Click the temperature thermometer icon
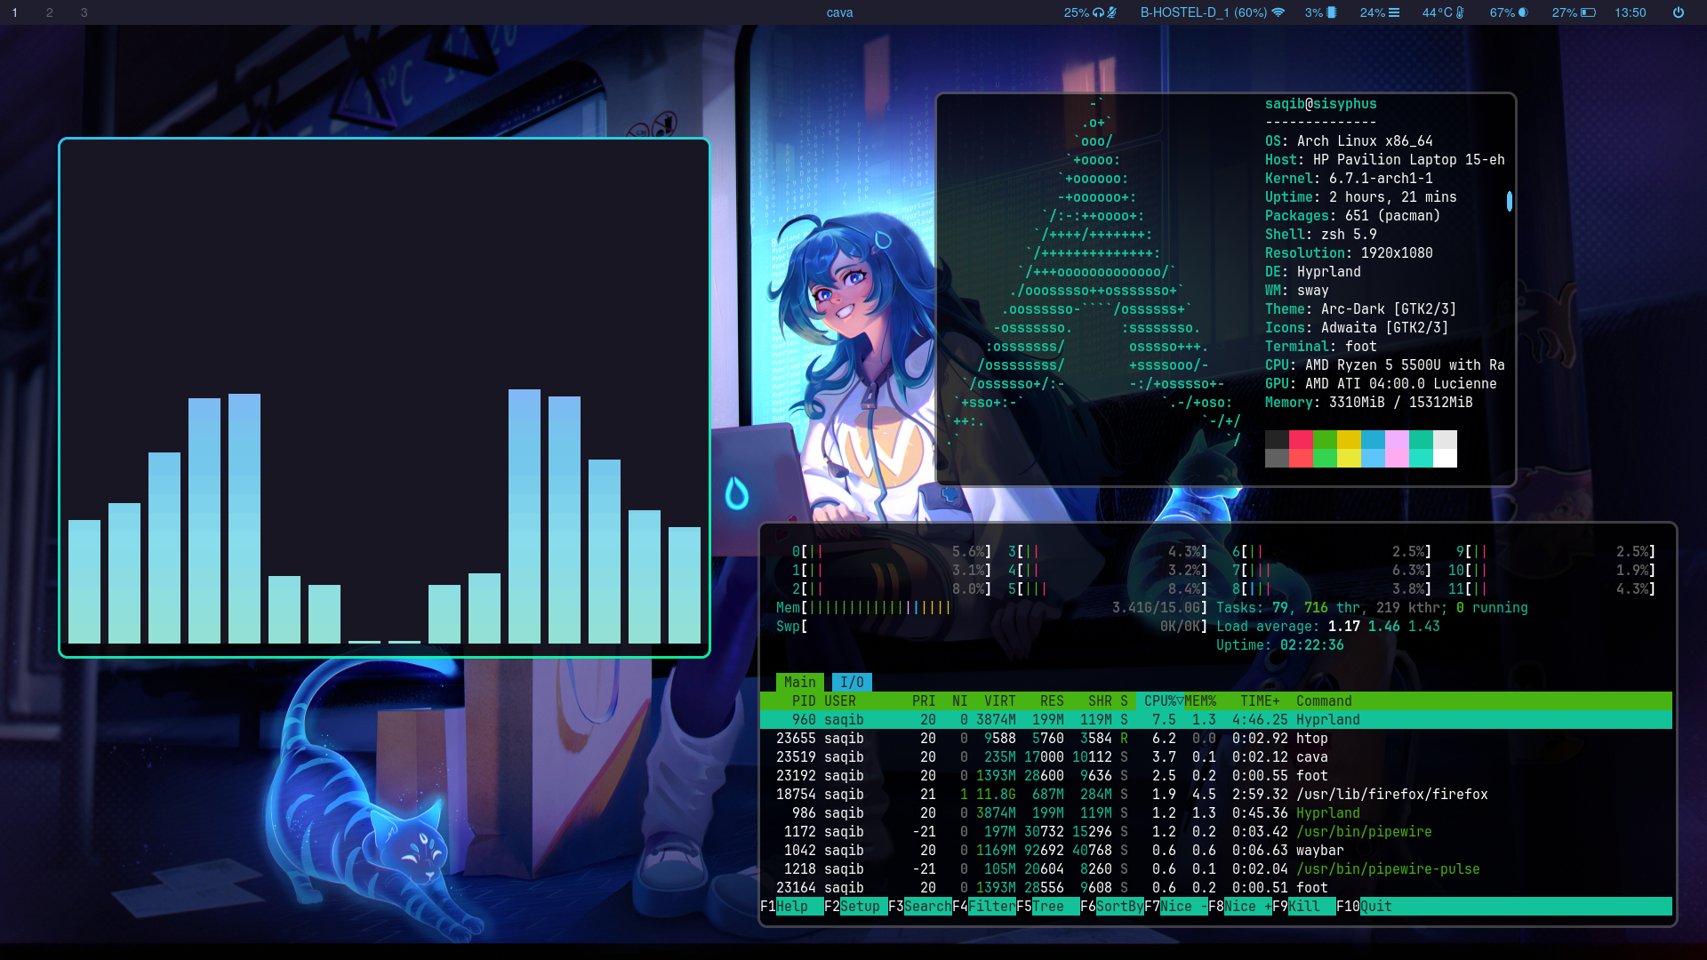 [x=1460, y=12]
